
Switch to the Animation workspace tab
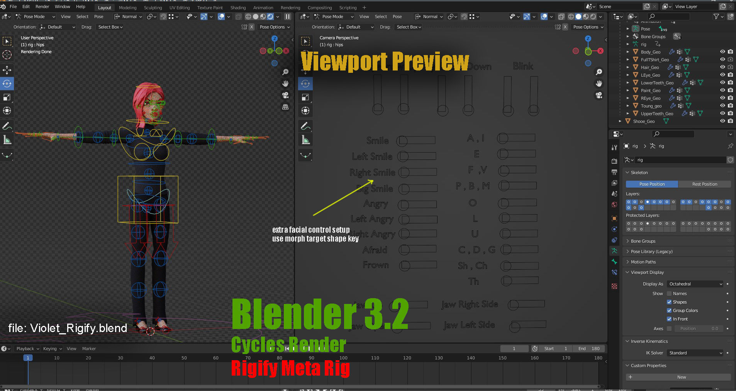tap(263, 8)
